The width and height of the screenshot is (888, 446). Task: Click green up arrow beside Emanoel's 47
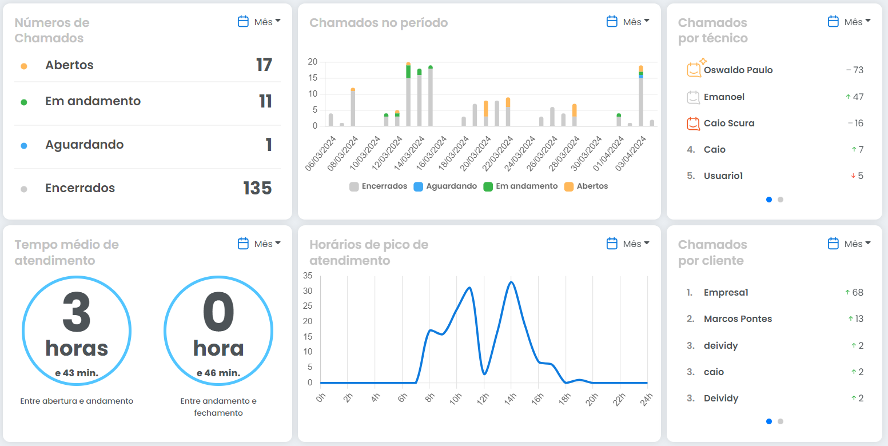pyautogui.click(x=848, y=97)
